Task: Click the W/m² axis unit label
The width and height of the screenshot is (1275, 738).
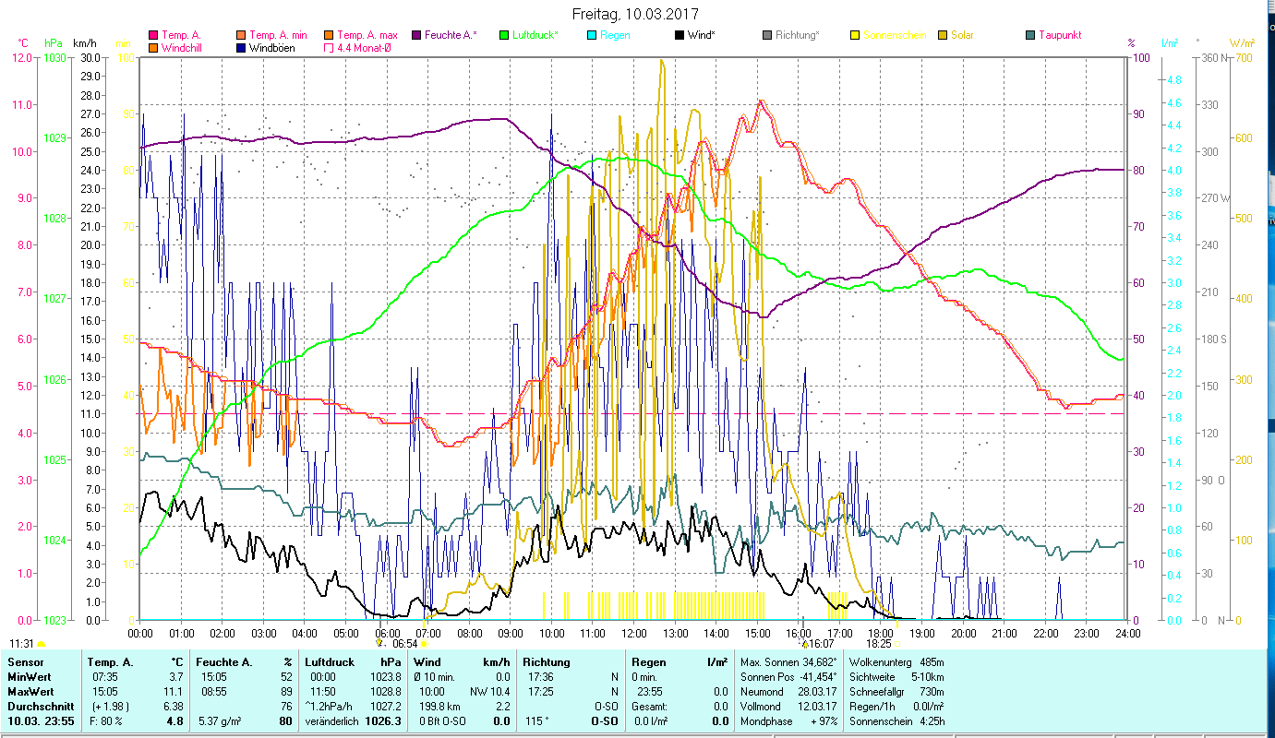Action: coord(1242,42)
